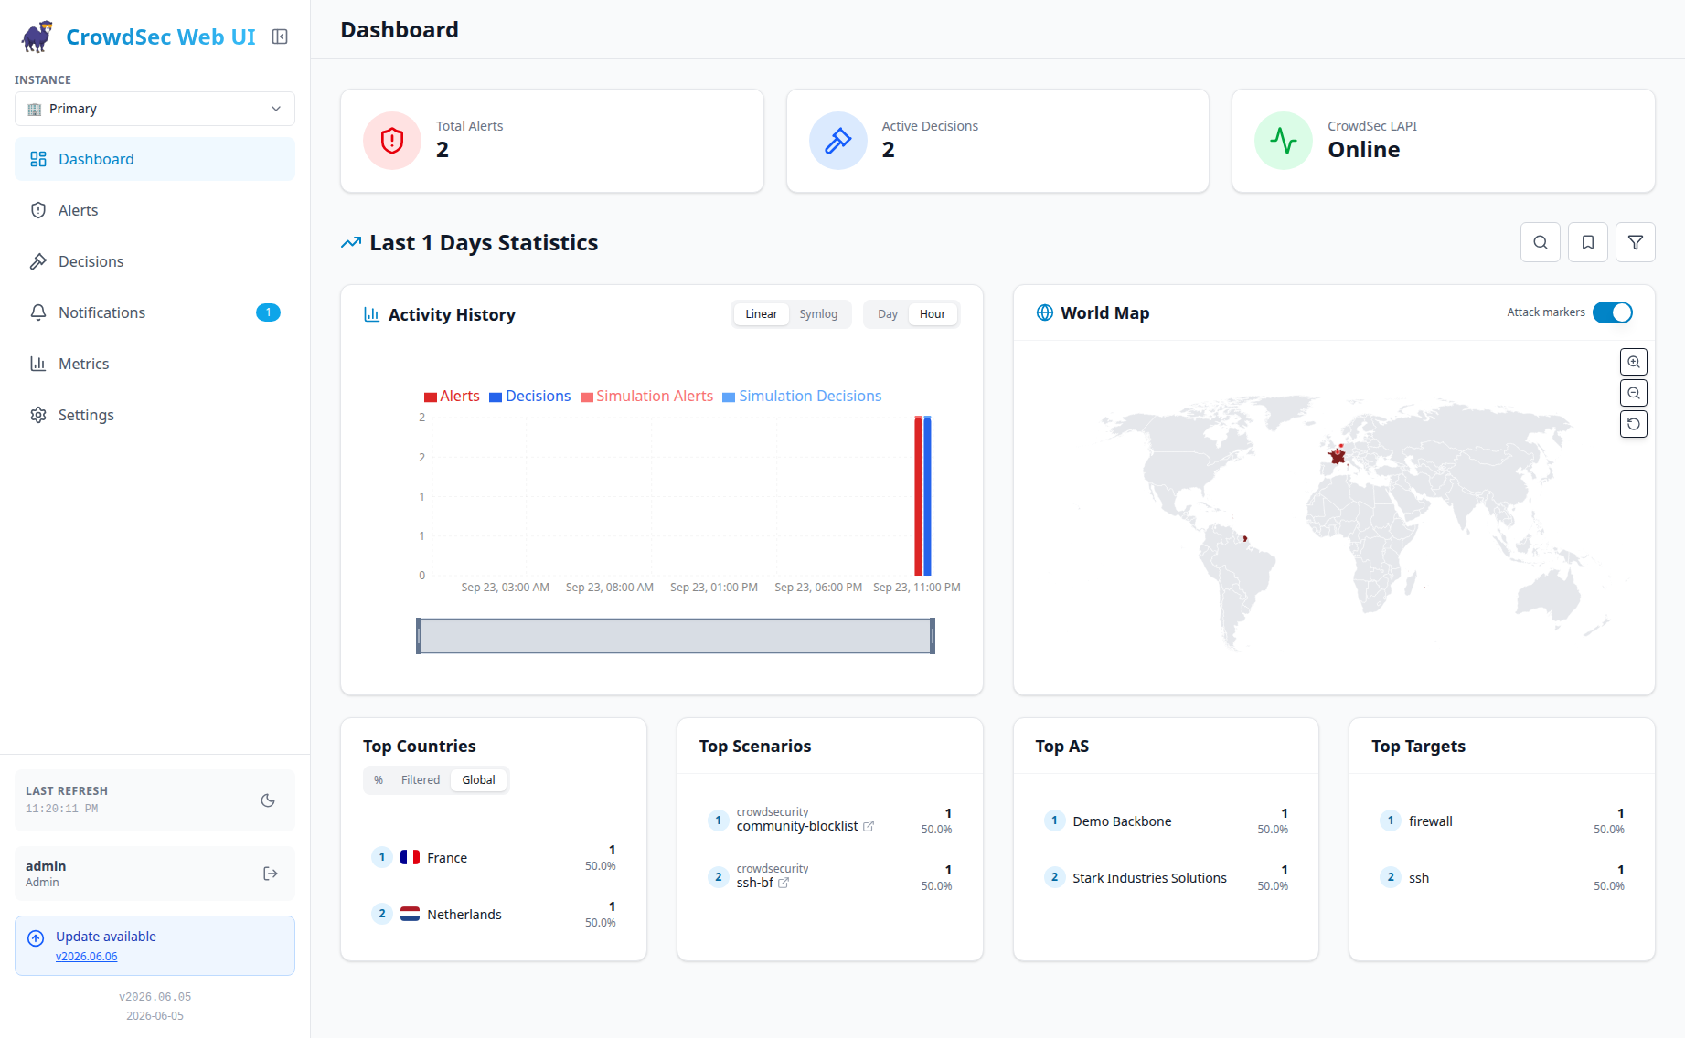Click the community-blocklist scenario name
The height and width of the screenshot is (1038, 1685).
797,826
